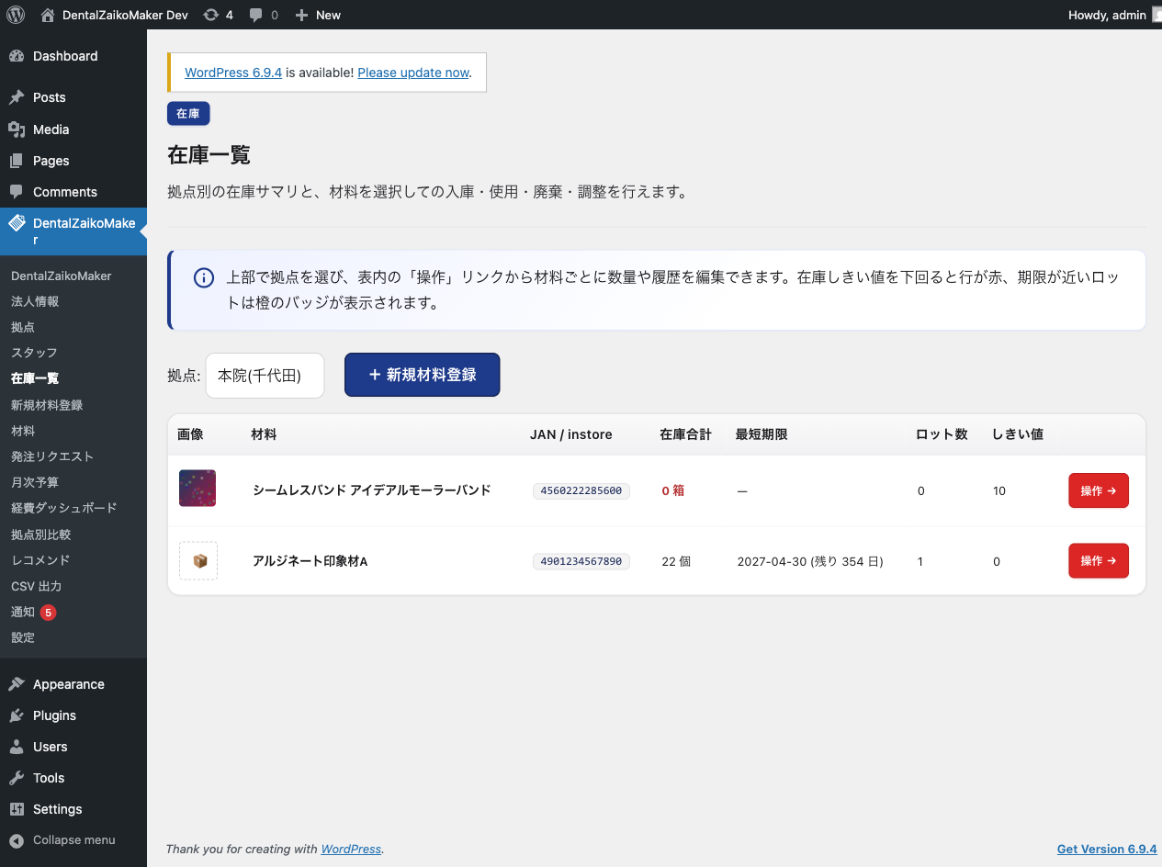The width and height of the screenshot is (1162, 867).
Task: Select the 在庫一覧 submenu item
Action: [35, 378]
